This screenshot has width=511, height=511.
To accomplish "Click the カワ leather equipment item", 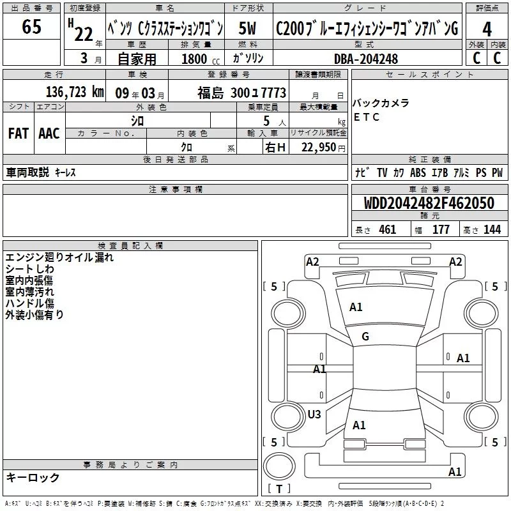I will 399,172.
